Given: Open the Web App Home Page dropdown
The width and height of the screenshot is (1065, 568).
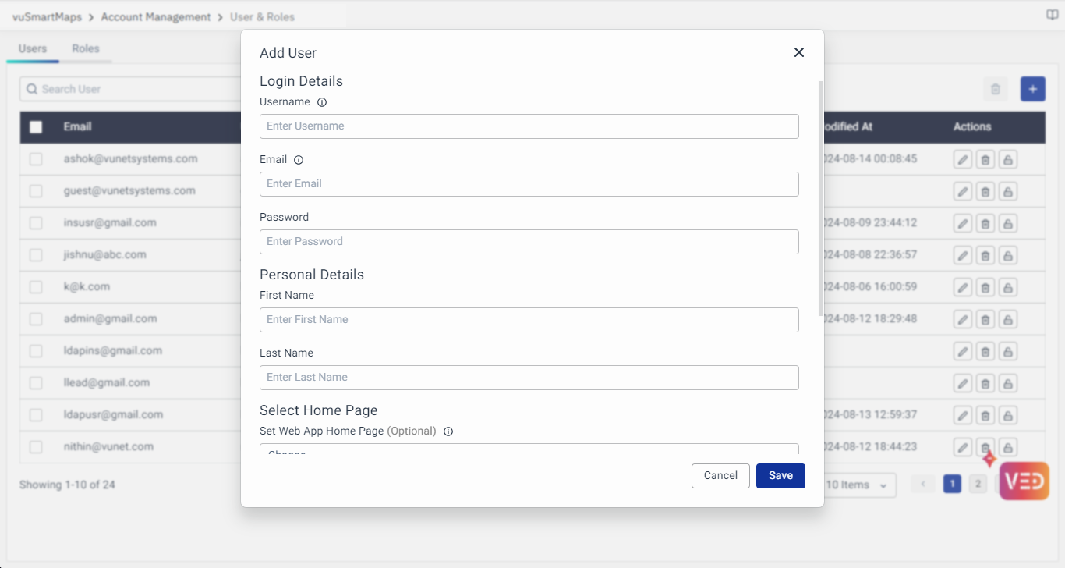Looking at the screenshot, I should pos(529,449).
